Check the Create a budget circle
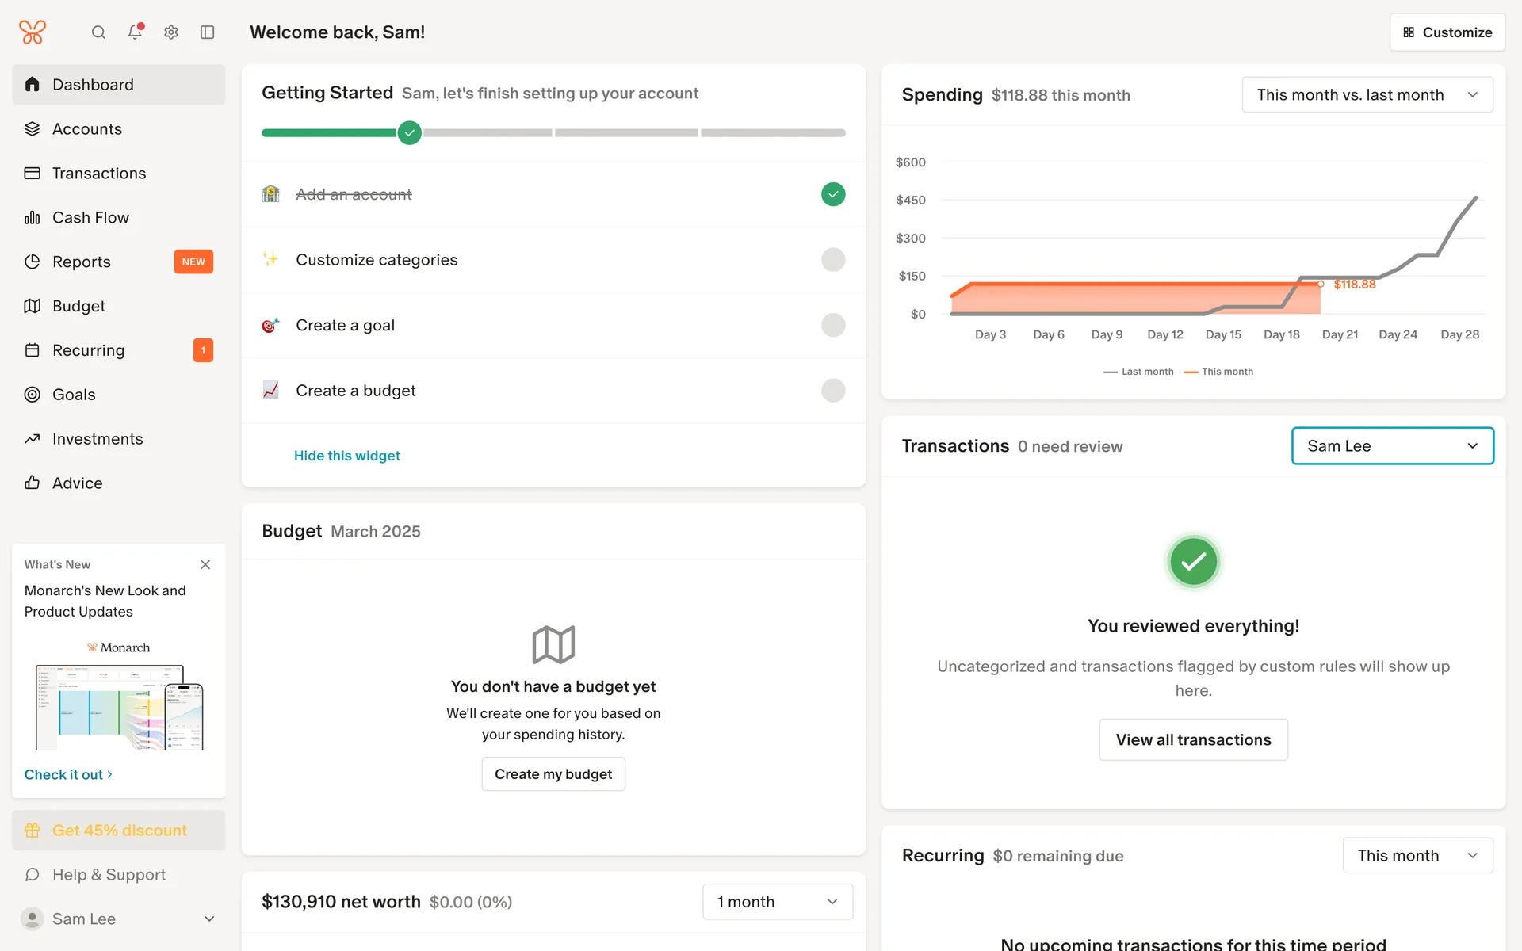Screen dimensions: 1522x951 pyautogui.click(x=833, y=391)
